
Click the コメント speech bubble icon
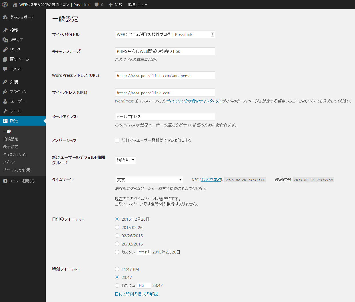pyautogui.click(x=5, y=69)
